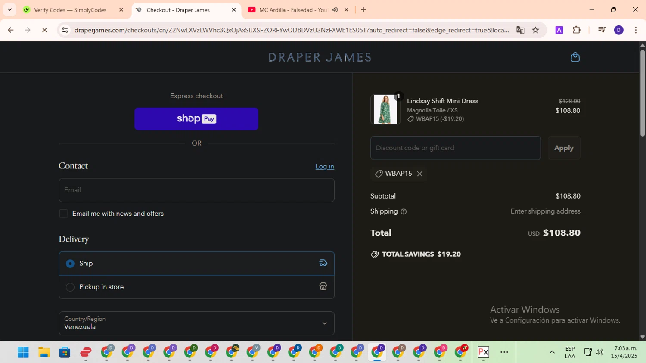The height and width of the screenshot is (363, 646).
Task: Click the page vertical scrollbar
Action: [x=643, y=93]
